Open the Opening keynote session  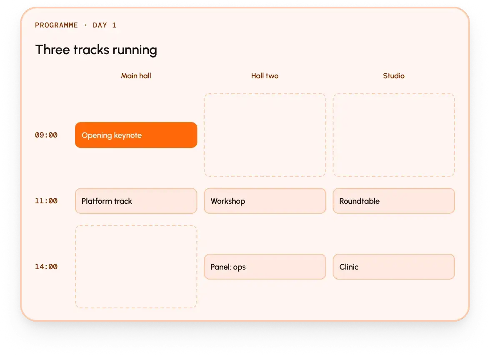[136, 135]
